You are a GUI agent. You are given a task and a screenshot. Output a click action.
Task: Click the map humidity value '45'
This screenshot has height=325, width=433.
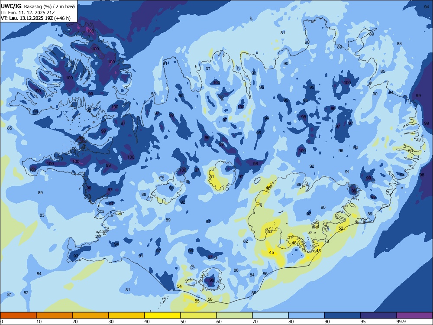(x=272, y=252)
